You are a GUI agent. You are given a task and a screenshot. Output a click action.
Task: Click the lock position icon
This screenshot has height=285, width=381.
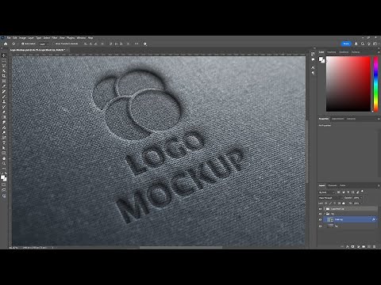click(334, 203)
